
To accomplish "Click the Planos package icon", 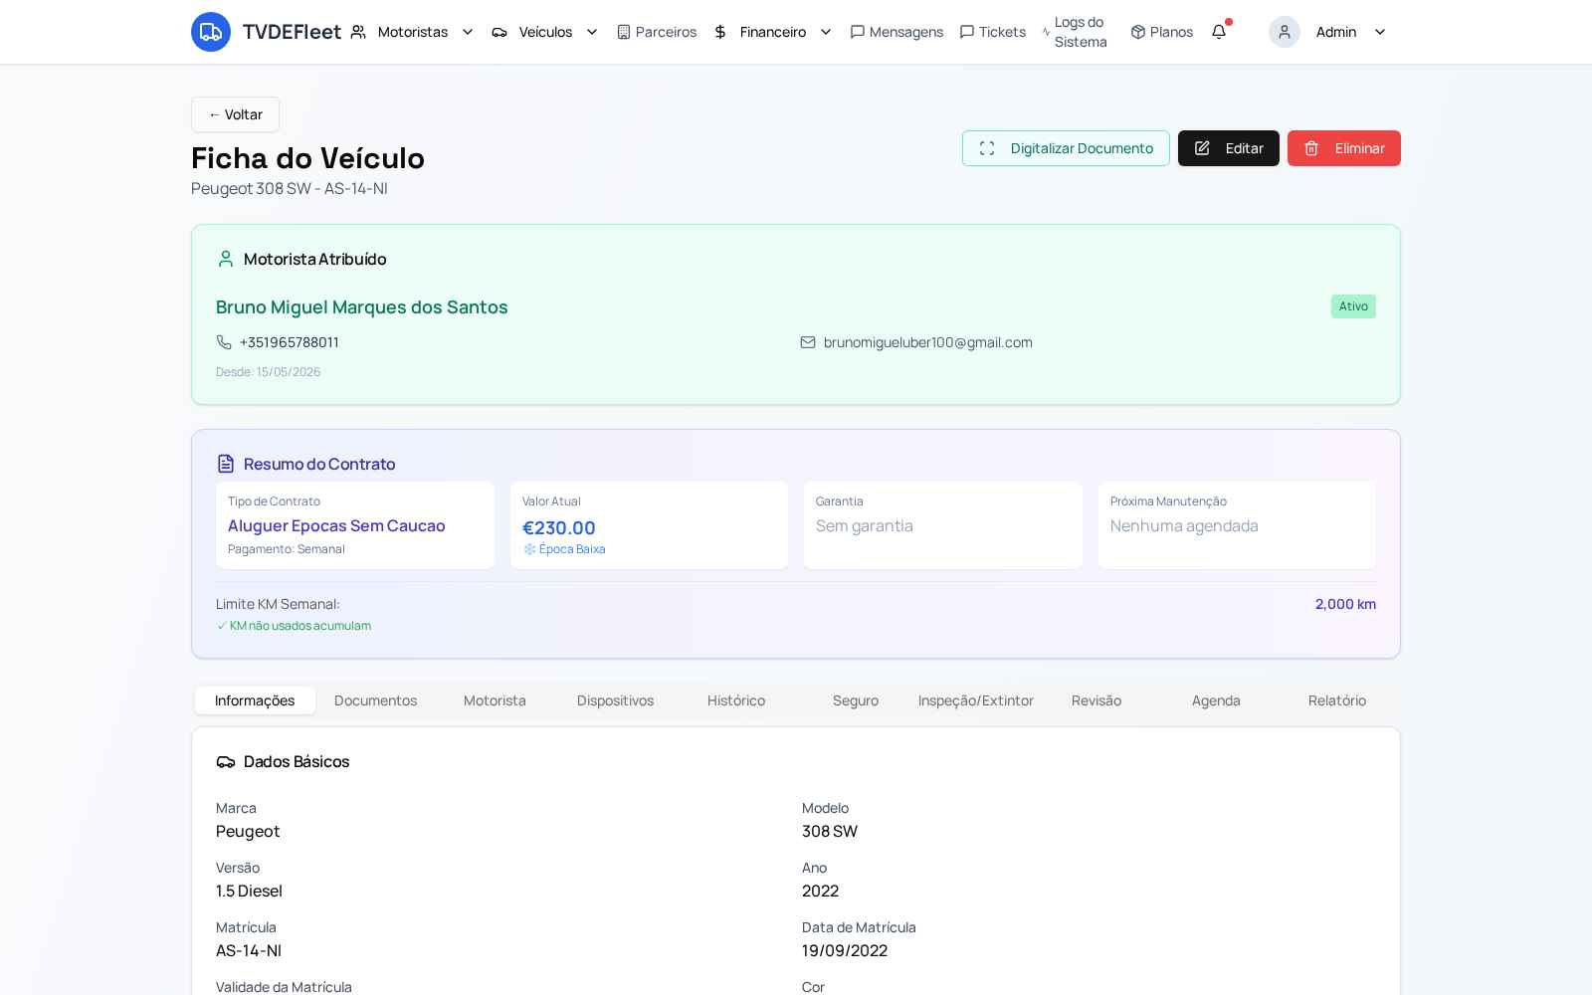I will pos(1138,32).
